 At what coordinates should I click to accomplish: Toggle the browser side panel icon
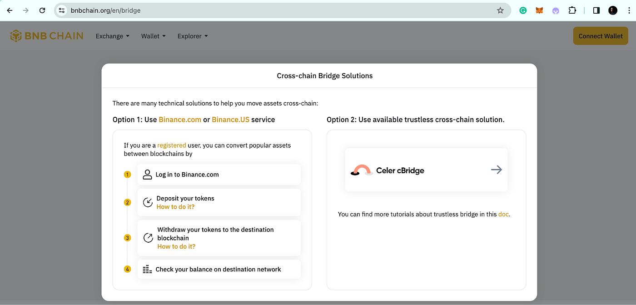[596, 10]
